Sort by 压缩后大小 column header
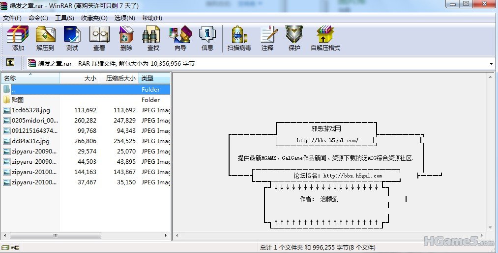Image resolution: width=498 pixels, height=253 pixels. 119,78
